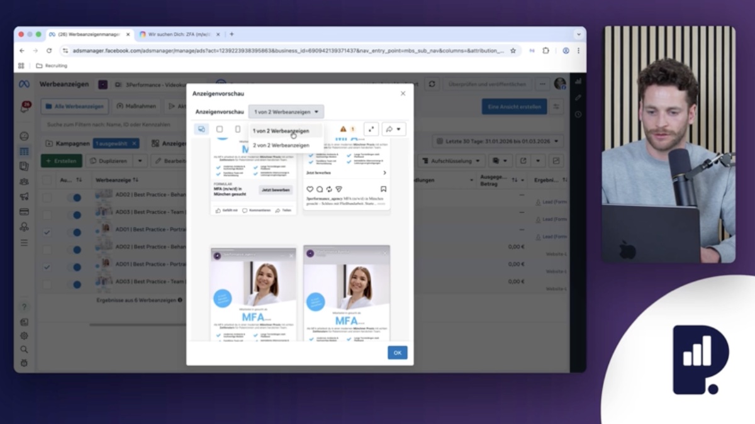
Task: Open the Aufschlüsselung dropdown
Action: pos(452,161)
